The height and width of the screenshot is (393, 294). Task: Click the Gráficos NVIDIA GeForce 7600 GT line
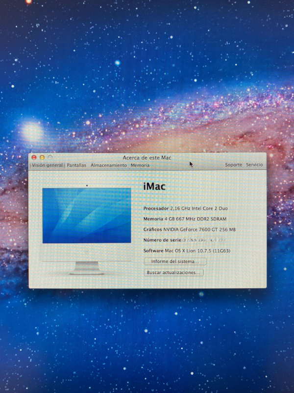pyautogui.click(x=190, y=229)
